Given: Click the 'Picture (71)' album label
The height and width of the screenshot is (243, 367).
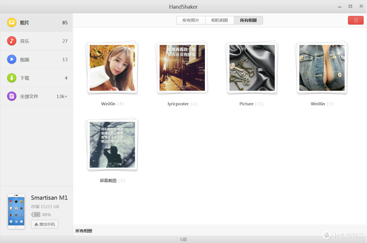Looking at the screenshot, I should tap(252, 104).
